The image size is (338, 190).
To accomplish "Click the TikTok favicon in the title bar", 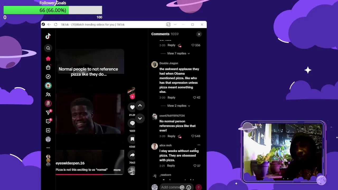I will pos(43,25).
